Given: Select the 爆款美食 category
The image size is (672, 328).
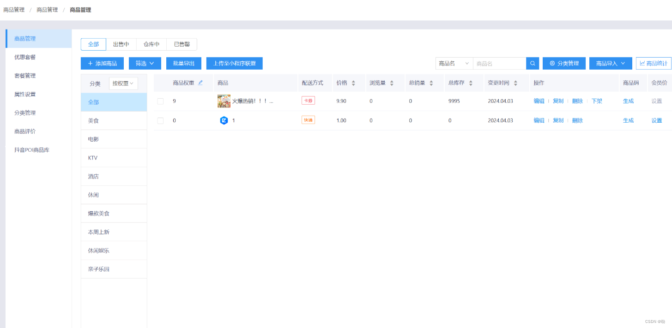Looking at the screenshot, I should pyautogui.click(x=114, y=214).
